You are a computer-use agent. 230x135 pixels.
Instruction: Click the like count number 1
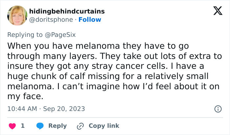point(23,126)
